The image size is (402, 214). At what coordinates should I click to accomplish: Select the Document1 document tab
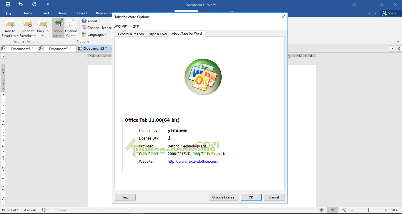click(19, 49)
